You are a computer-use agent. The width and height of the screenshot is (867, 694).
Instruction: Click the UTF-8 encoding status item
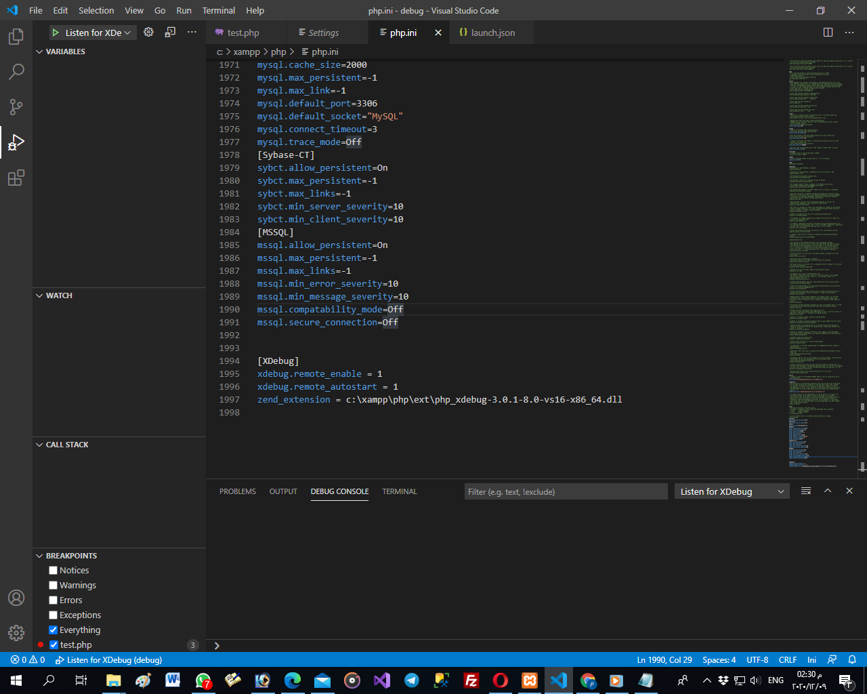[x=757, y=659]
